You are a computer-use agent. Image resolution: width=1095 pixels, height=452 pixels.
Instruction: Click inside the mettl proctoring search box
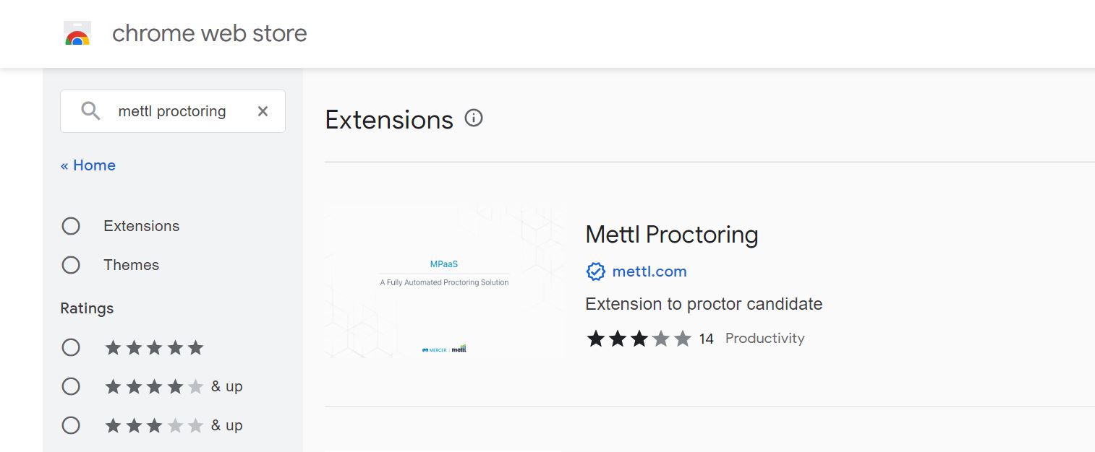172,111
